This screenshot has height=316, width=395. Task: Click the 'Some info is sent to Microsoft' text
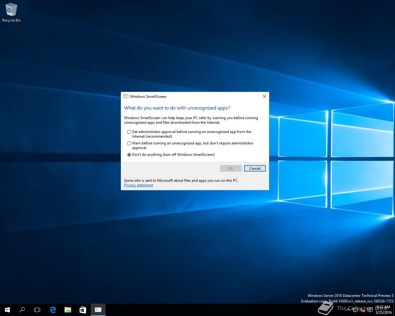(181, 181)
